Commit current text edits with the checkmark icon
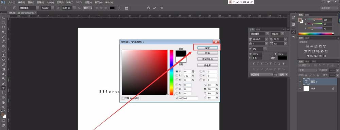This screenshot has width=340, height=130. tap(154, 8)
